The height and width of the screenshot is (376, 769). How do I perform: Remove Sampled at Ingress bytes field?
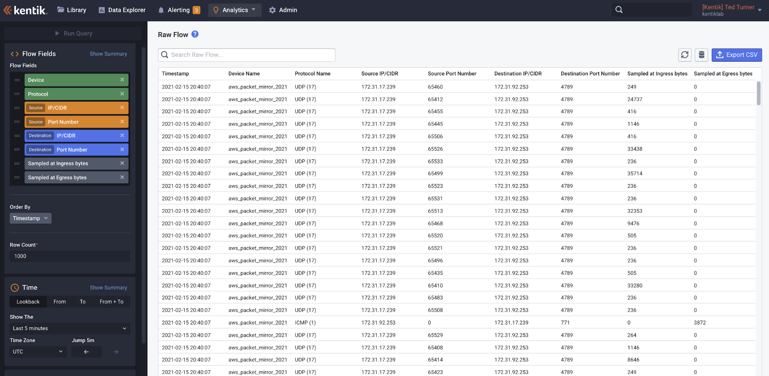122,163
